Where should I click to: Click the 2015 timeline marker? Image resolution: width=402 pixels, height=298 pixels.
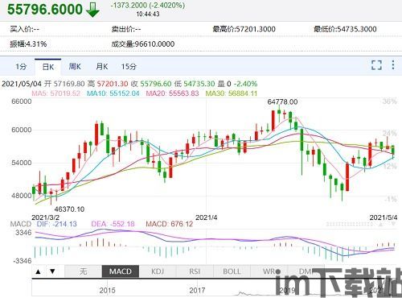click(x=107, y=291)
